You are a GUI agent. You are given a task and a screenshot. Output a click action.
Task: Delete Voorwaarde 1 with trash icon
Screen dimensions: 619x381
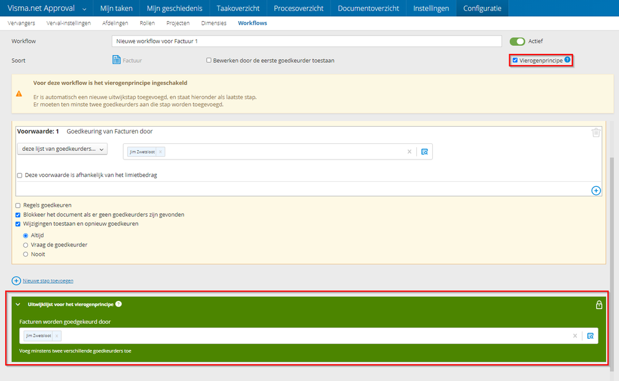[595, 133]
